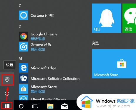Click 最近添加 label under Google Chrome
This screenshot has width=136, height=110.
(38, 39)
